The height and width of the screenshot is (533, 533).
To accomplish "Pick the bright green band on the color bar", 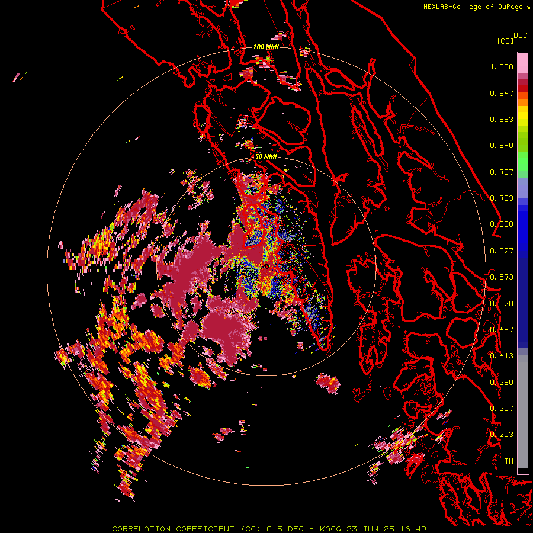I will pos(523,160).
